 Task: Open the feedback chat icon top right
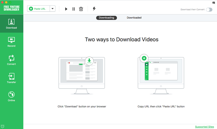coord(214,3)
